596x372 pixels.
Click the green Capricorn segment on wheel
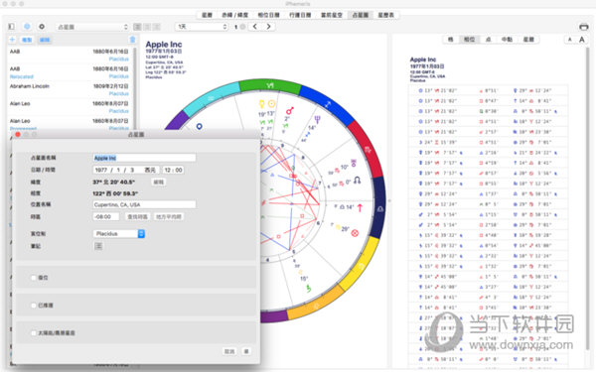(x=270, y=85)
